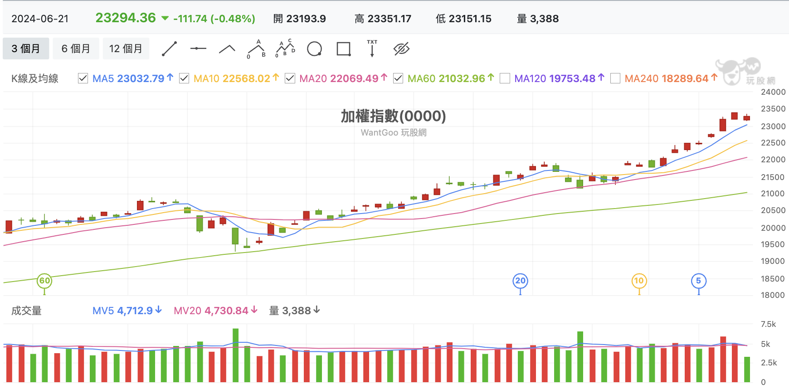This screenshot has height=389, width=789.
Task: Click the MA20 22069.49 label
Action: (343, 78)
